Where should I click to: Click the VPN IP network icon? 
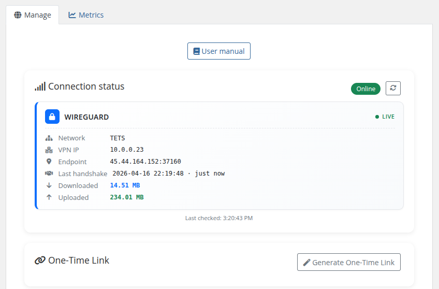pyautogui.click(x=49, y=150)
